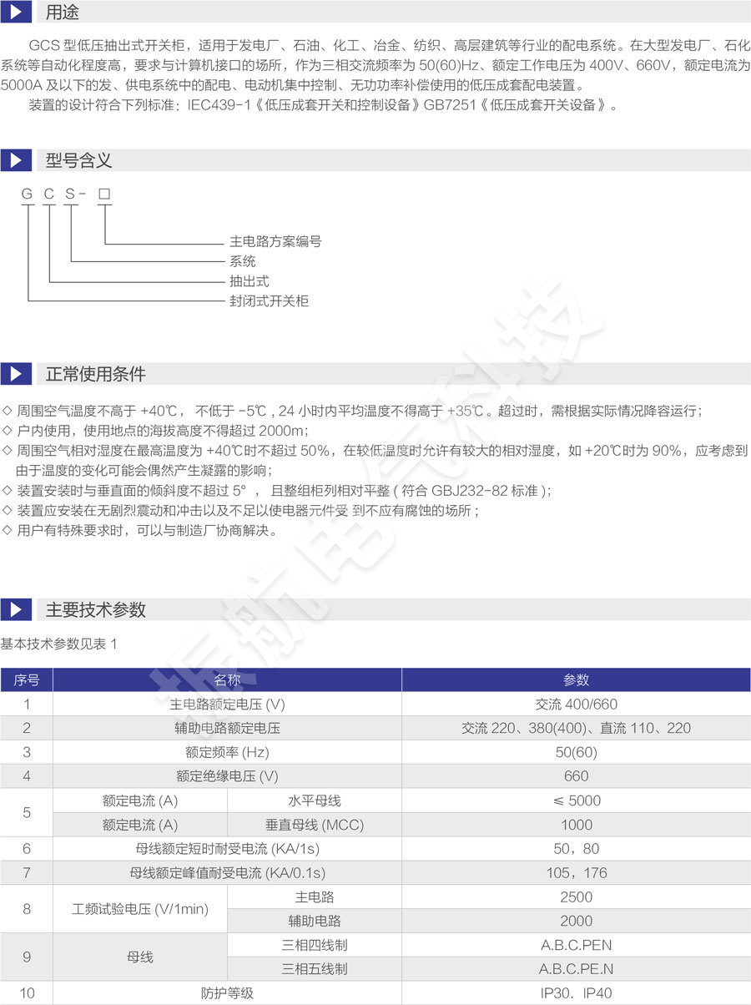Click the 防护等级 cell in the table

pos(227,993)
